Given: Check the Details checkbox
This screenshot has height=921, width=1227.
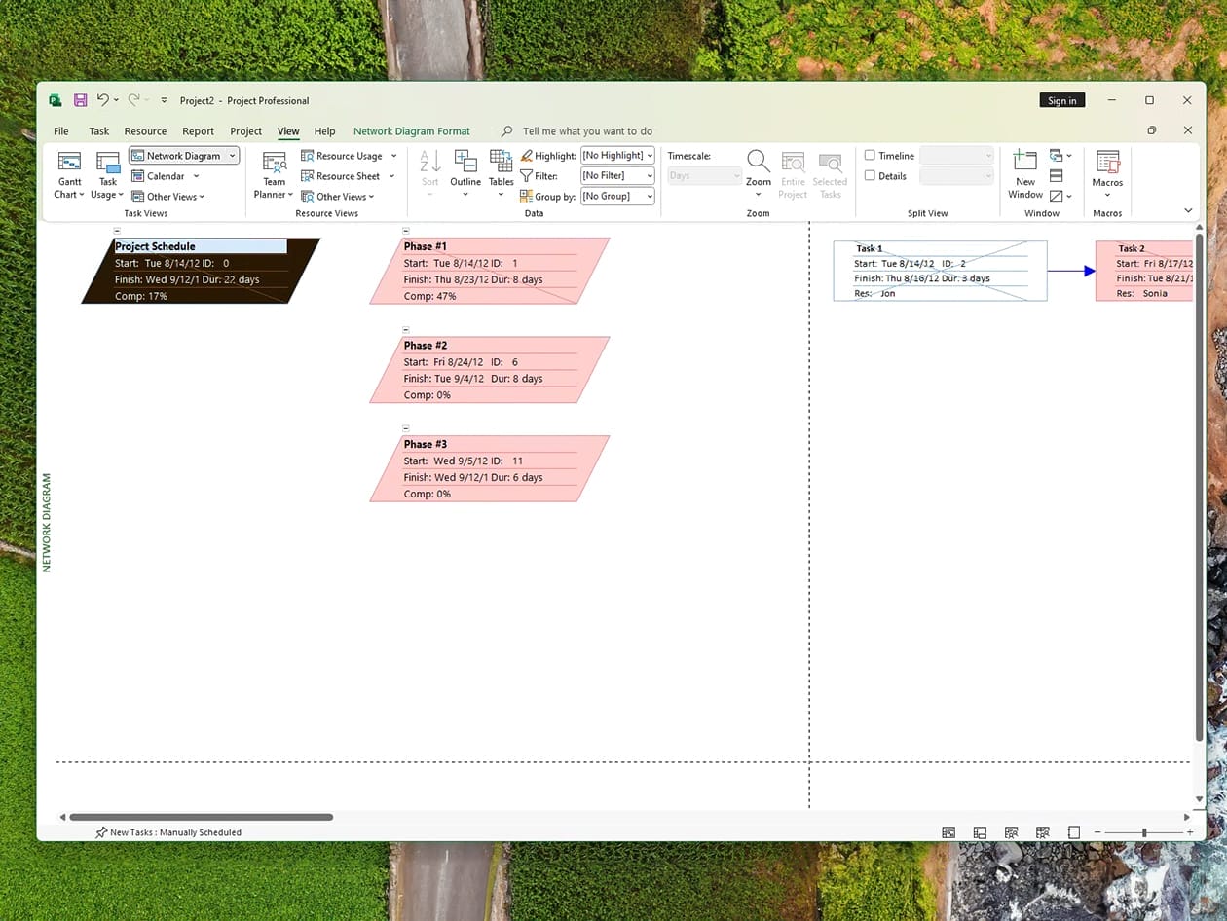Looking at the screenshot, I should 870,175.
